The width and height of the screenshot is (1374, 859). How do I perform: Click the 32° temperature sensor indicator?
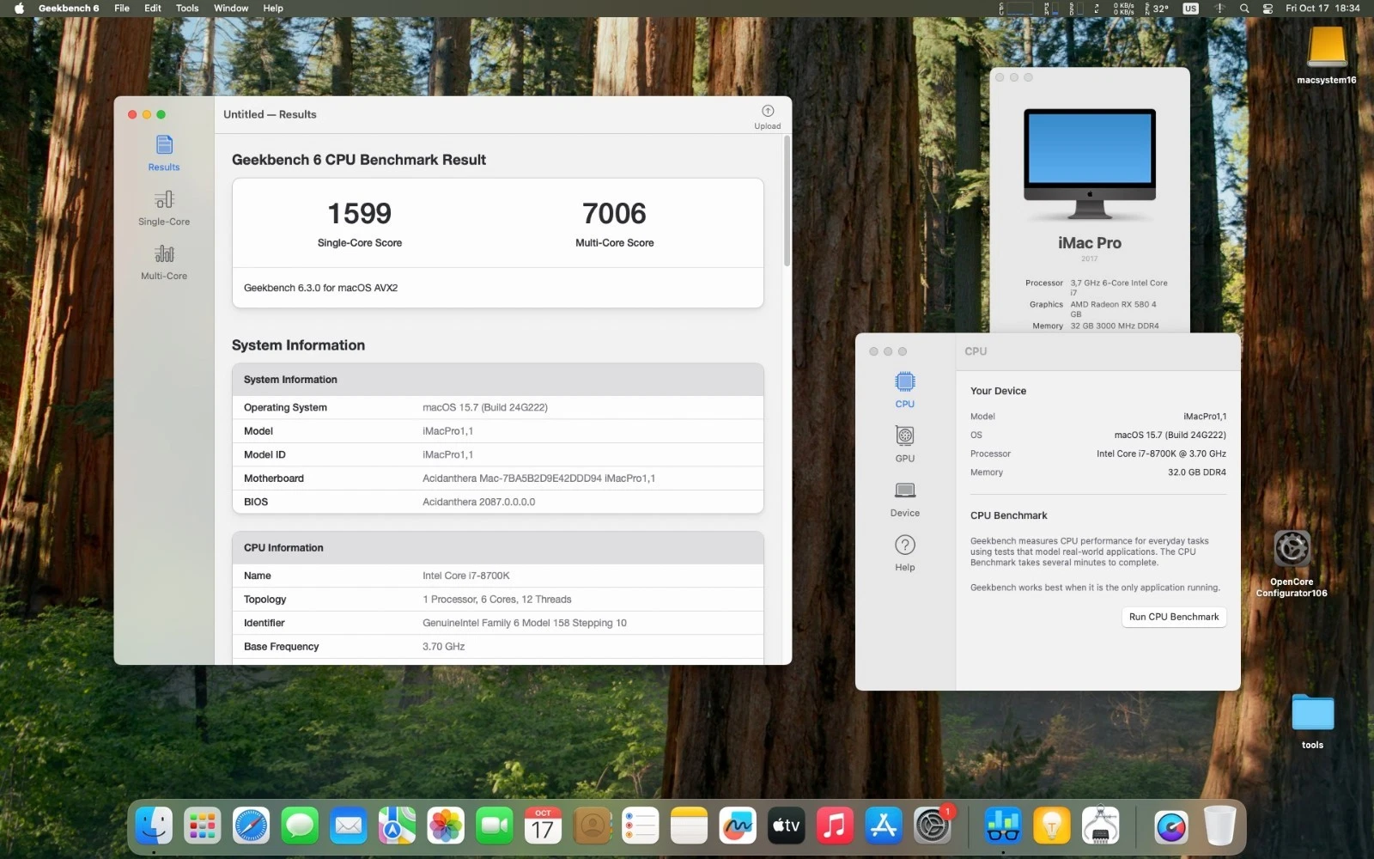coord(1157,8)
